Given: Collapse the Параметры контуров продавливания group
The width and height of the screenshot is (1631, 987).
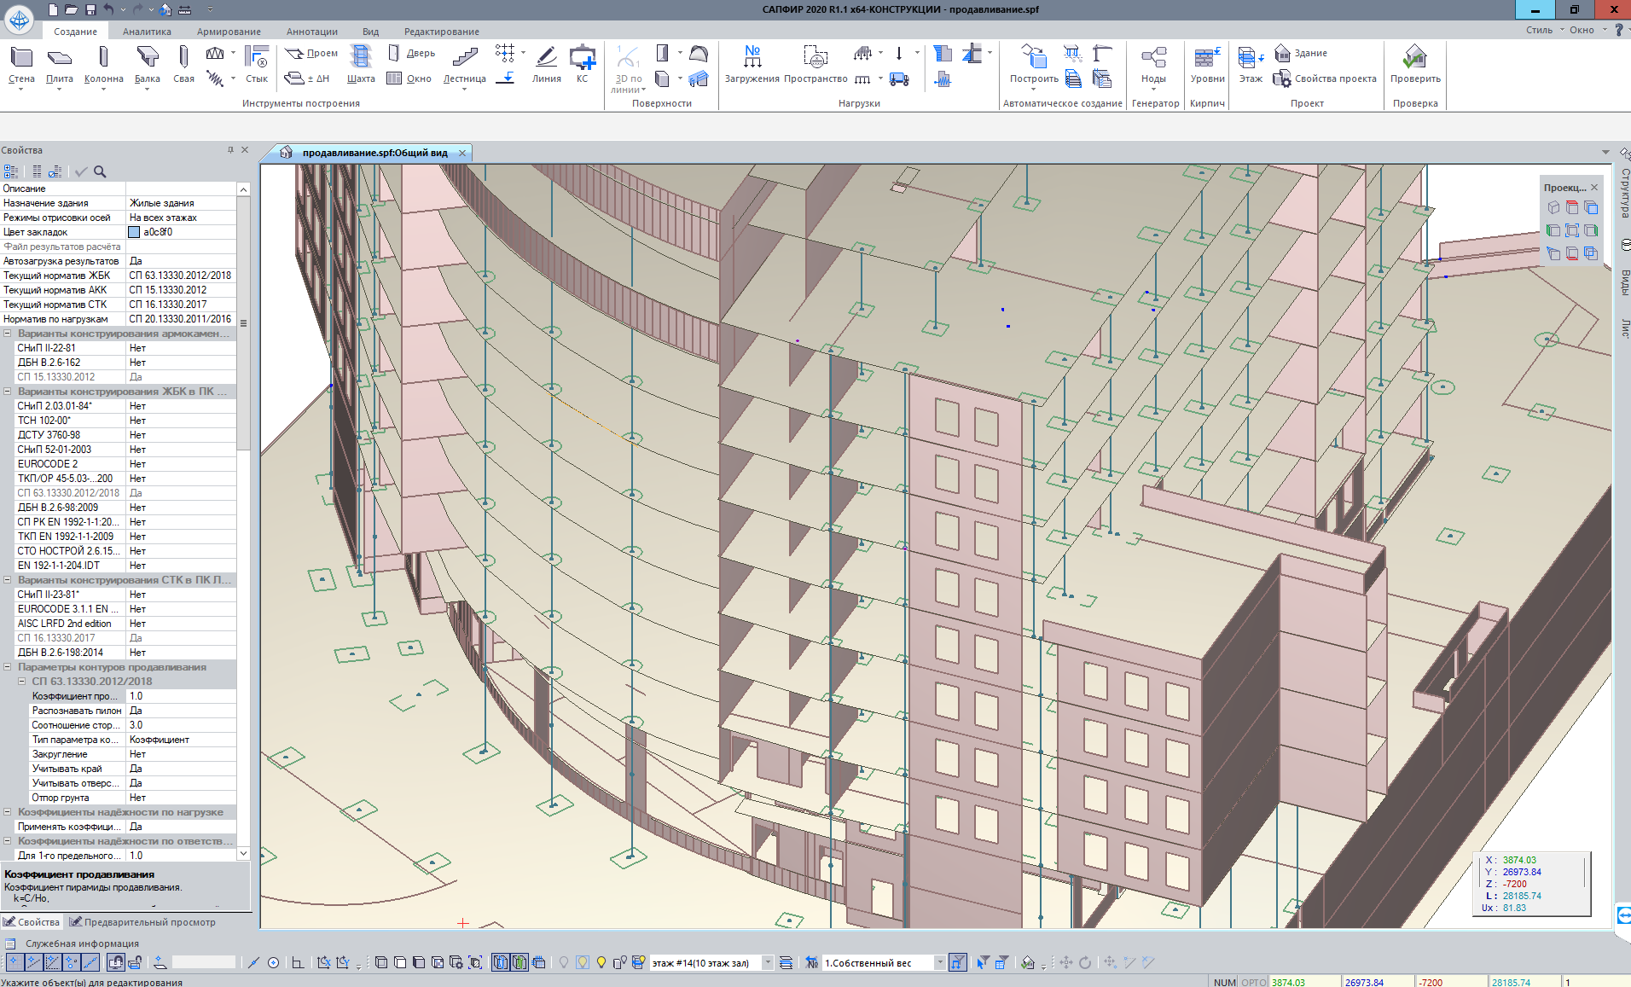Looking at the screenshot, I should (x=8, y=667).
